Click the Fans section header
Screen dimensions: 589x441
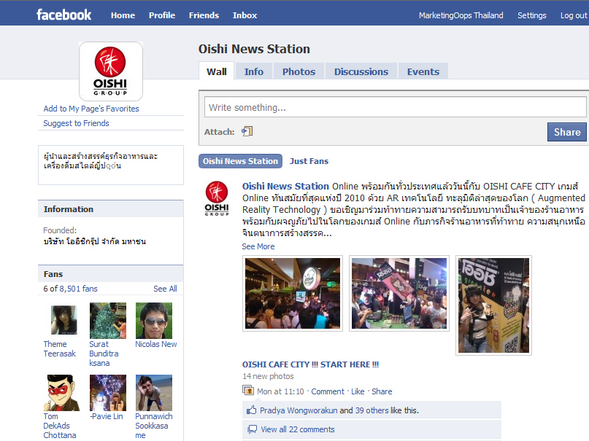click(111, 274)
